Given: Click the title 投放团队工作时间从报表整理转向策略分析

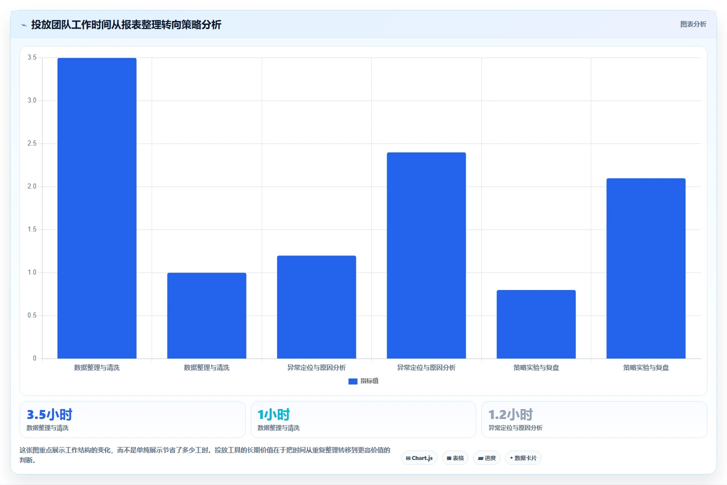Looking at the screenshot, I should pyautogui.click(x=126, y=24).
